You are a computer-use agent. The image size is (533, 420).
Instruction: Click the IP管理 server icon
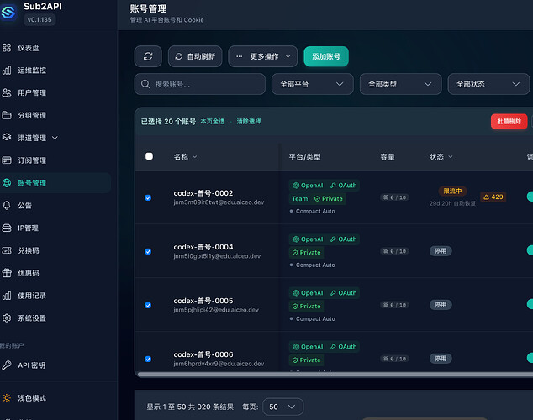pyautogui.click(x=7, y=228)
